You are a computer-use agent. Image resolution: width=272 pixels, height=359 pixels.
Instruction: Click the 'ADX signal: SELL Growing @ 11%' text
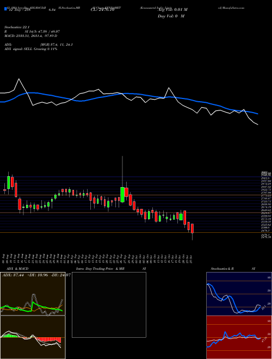click(x=30, y=49)
